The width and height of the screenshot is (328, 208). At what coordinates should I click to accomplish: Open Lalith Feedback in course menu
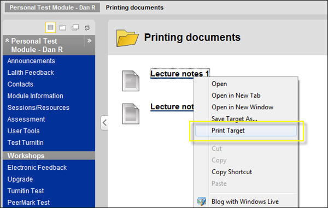pyautogui.click(x=31, y=73)
